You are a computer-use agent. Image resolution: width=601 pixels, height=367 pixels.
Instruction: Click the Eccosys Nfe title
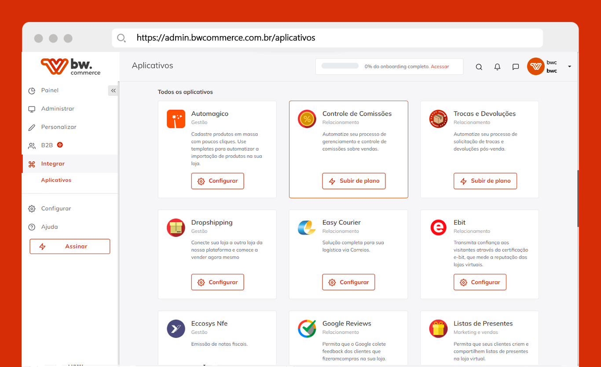click(x=209, y=323)
